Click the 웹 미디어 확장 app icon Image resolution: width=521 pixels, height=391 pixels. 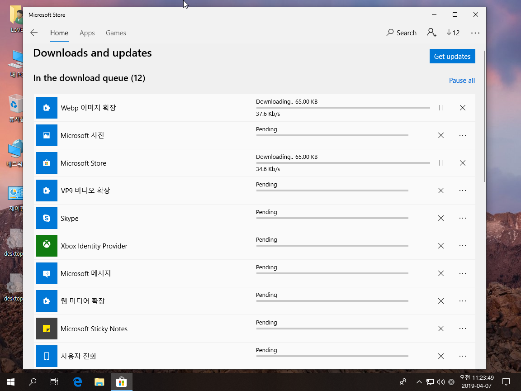pos(47,301)
